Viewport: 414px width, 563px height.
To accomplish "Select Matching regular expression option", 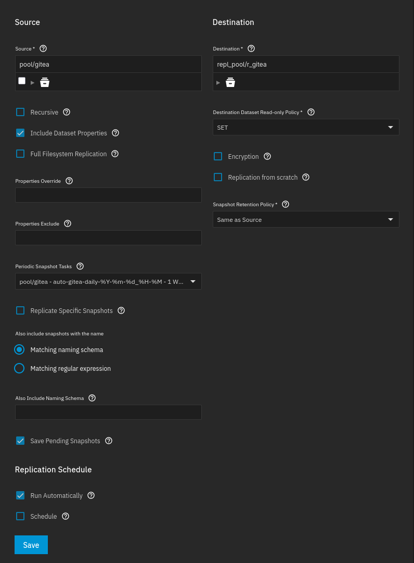I will point(19,368).
